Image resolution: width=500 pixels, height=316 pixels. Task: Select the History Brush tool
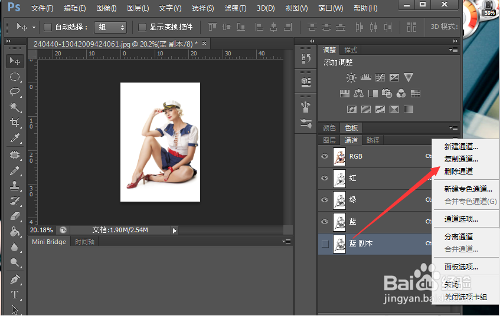coord(14,200)
